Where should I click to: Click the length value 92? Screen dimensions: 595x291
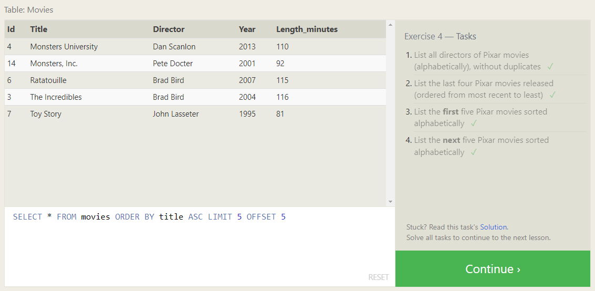pos(280,64)
